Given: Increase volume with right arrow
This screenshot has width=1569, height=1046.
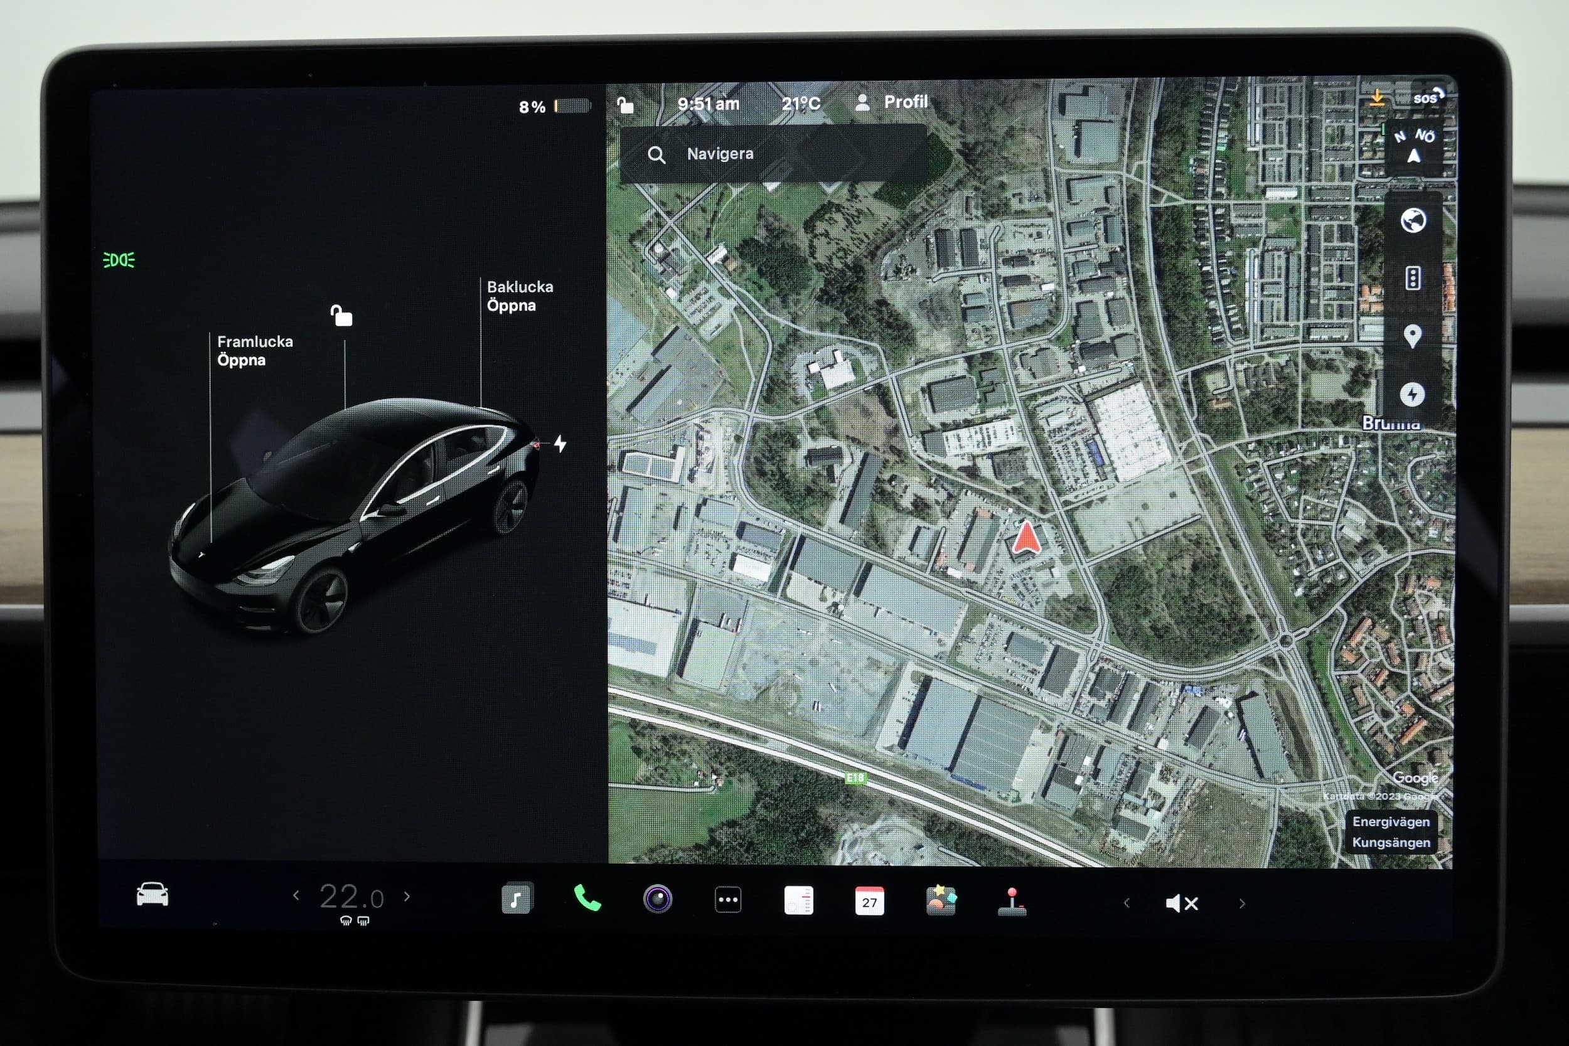Looking at the screenshot, I should pyautogui.click(x=1242, y=903).
